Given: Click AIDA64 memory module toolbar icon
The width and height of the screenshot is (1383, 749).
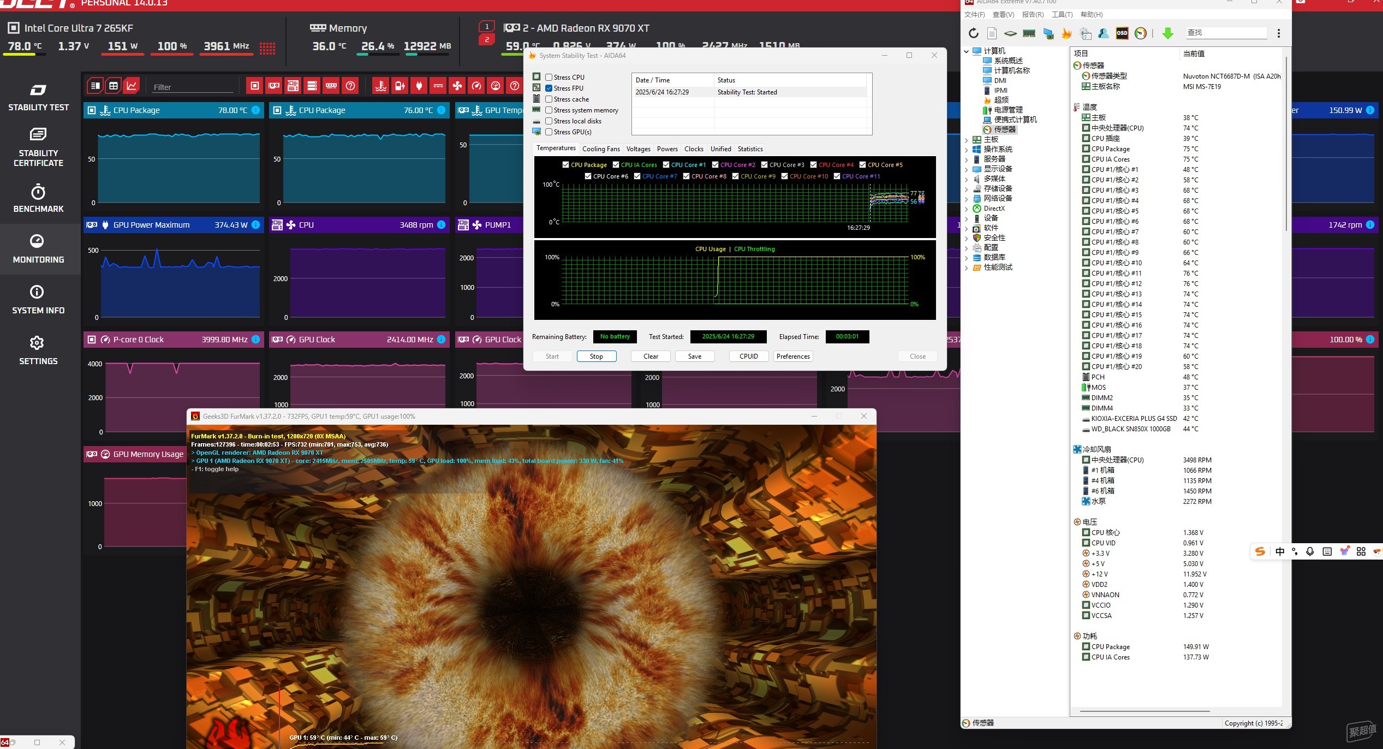Looking at the screenshot, I should point(1029,33).
